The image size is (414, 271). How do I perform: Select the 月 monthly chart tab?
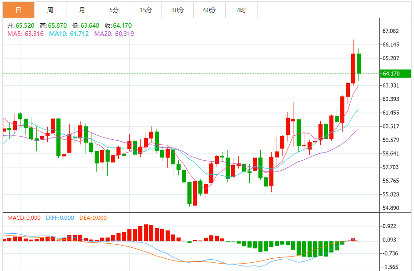point(82,10)
